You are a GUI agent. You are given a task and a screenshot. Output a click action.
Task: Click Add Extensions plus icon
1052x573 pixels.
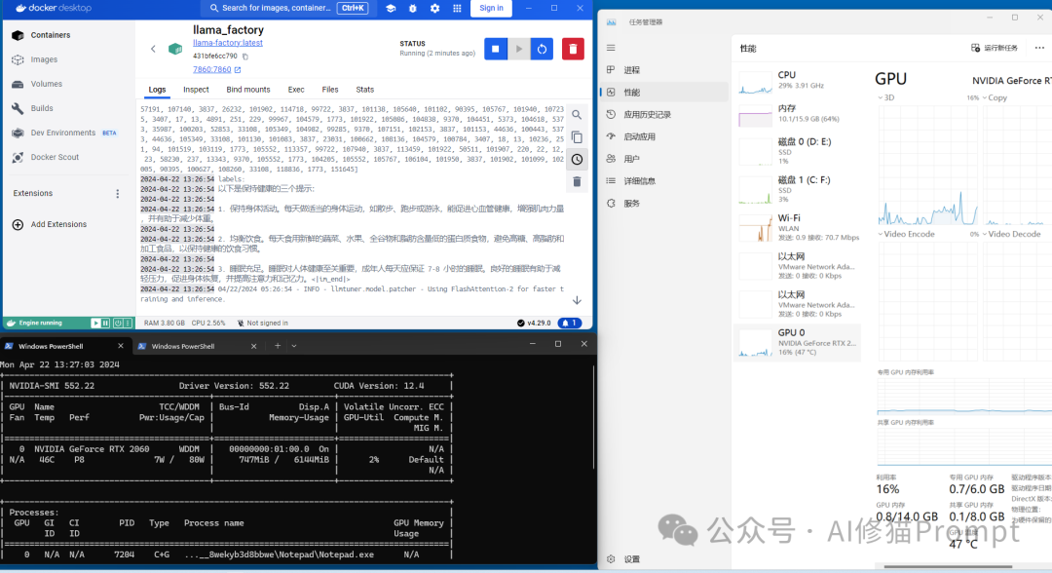(x=19, y=224)
